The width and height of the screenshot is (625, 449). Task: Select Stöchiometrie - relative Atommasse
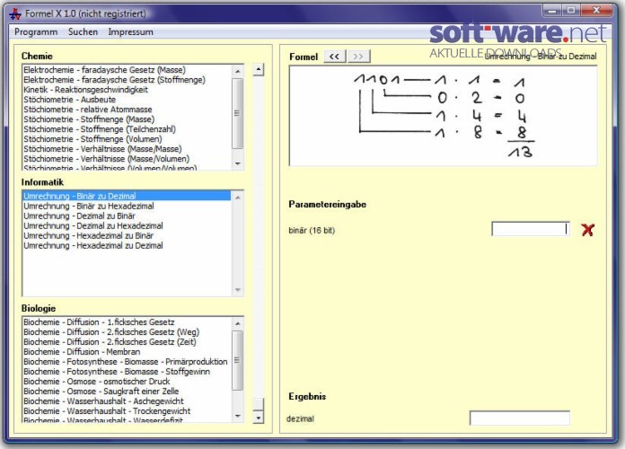[127, 110]
